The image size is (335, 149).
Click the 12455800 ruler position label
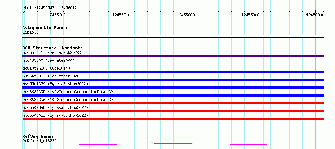[186, 15]
